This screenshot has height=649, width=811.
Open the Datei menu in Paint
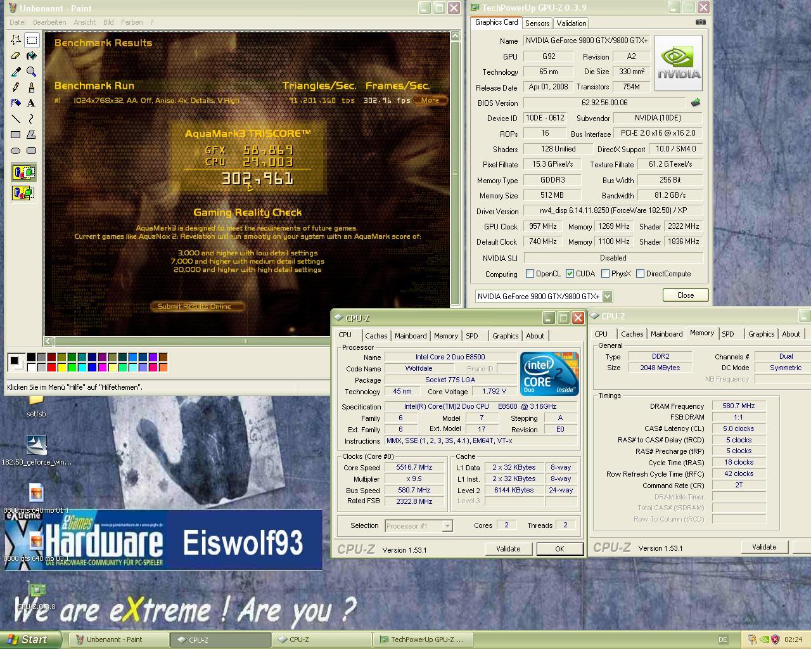coord(18,22)
